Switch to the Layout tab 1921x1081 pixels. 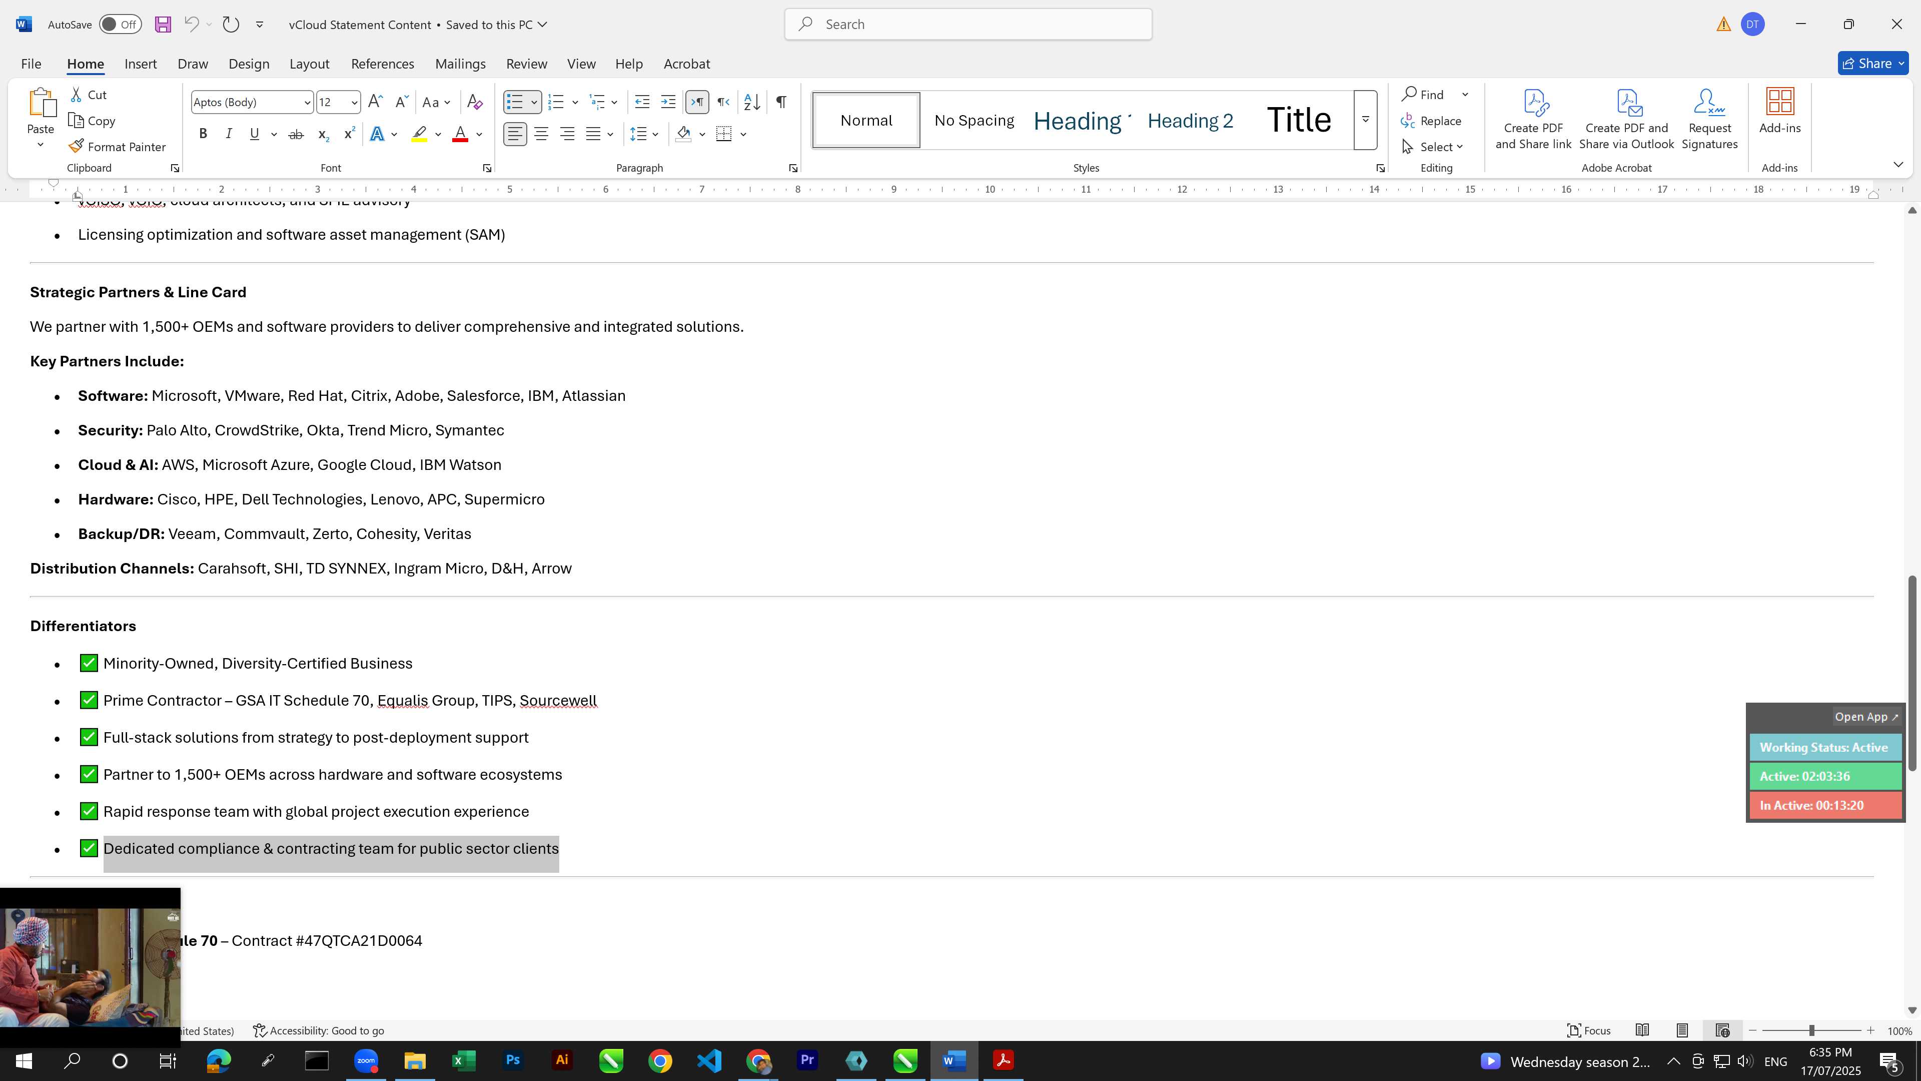[309, 64]
